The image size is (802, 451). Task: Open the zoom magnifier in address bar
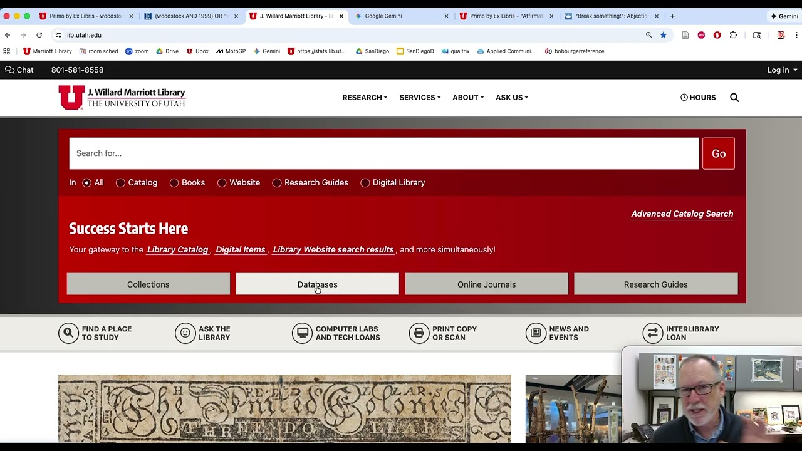649,35
